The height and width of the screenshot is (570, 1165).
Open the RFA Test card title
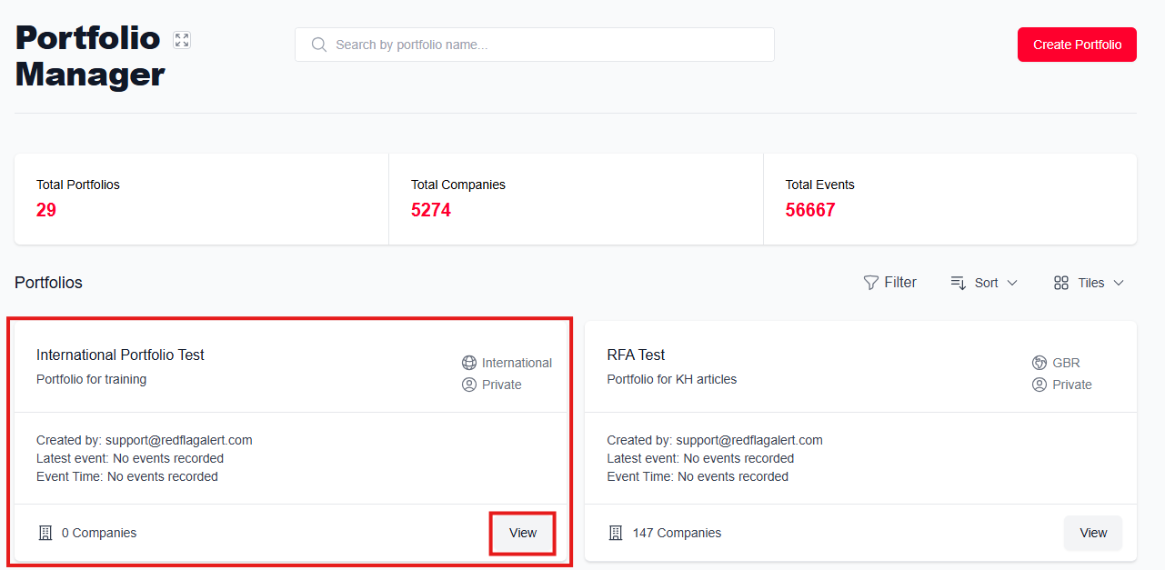point(636,355)
